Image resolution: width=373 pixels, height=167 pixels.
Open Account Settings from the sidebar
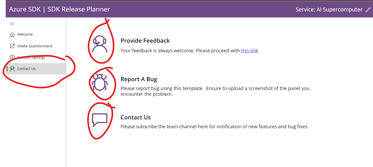point(31,57)
